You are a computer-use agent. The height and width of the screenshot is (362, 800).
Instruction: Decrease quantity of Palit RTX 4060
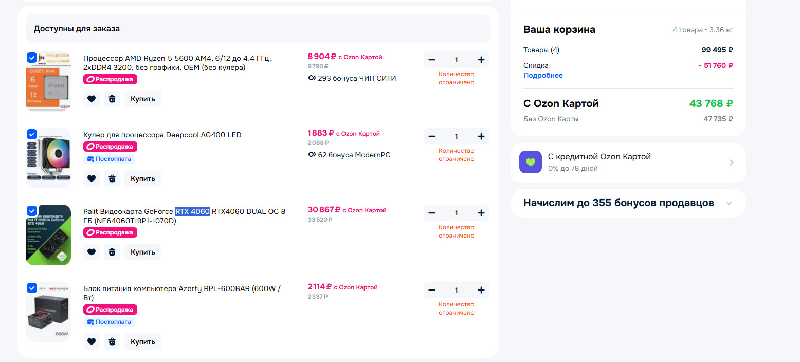coord(432,213)
